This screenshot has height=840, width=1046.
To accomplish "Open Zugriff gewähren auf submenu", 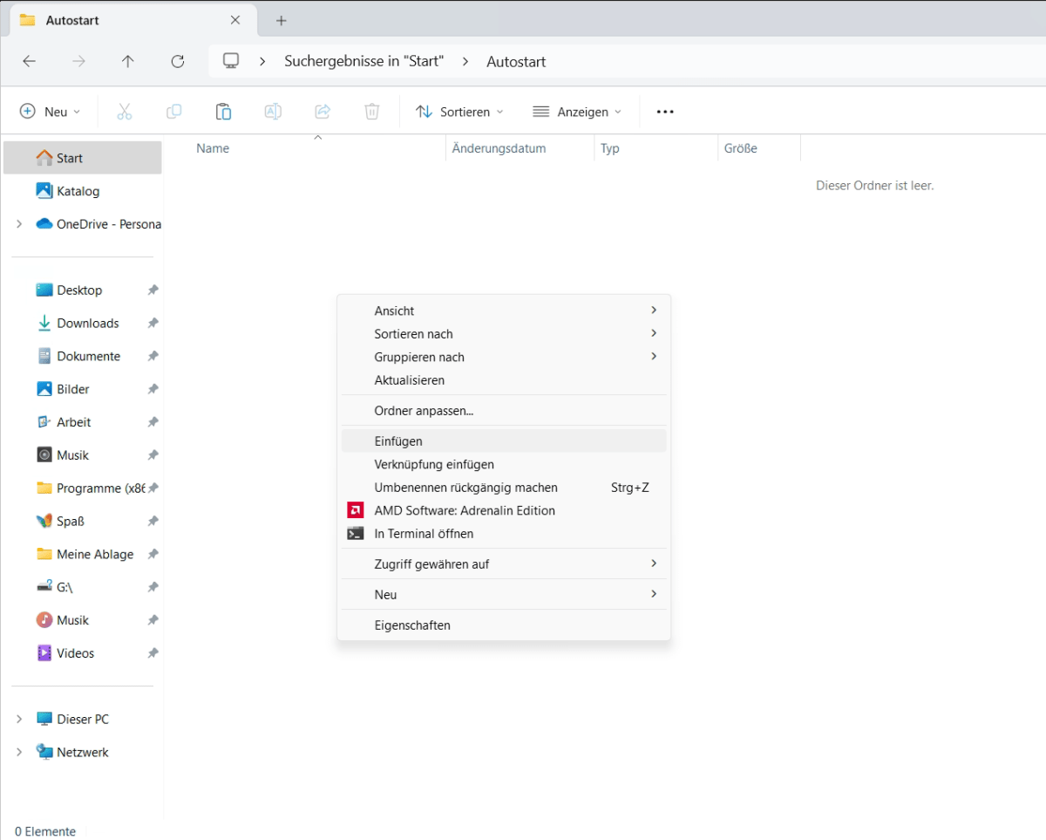I will click(x=504, y=564).
